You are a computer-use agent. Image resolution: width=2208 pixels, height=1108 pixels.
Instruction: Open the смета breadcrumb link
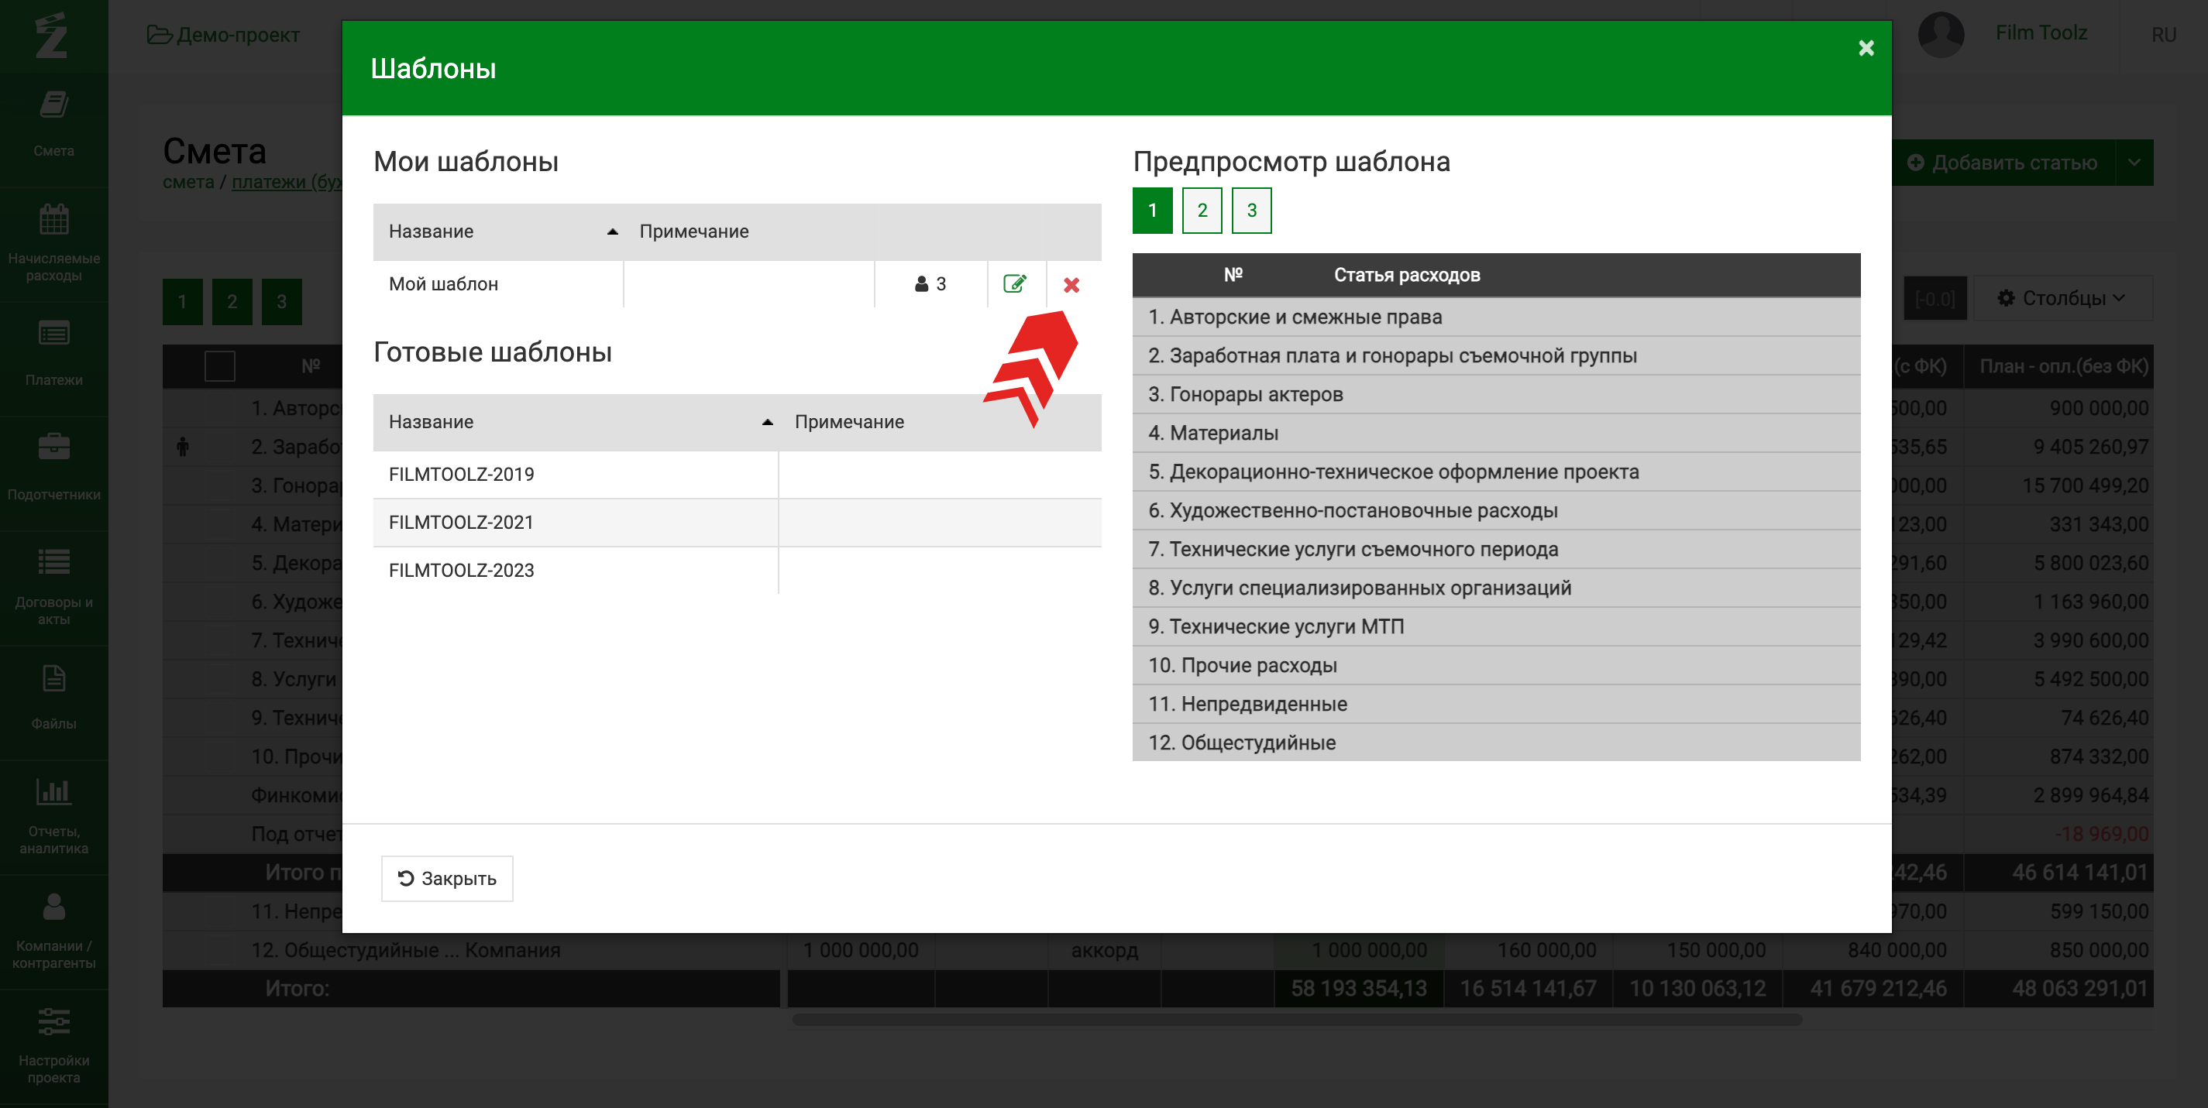click(x=188, y=182)
